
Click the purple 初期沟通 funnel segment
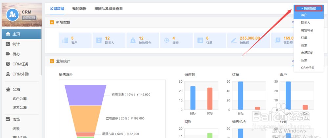click(x=85, y=95)
